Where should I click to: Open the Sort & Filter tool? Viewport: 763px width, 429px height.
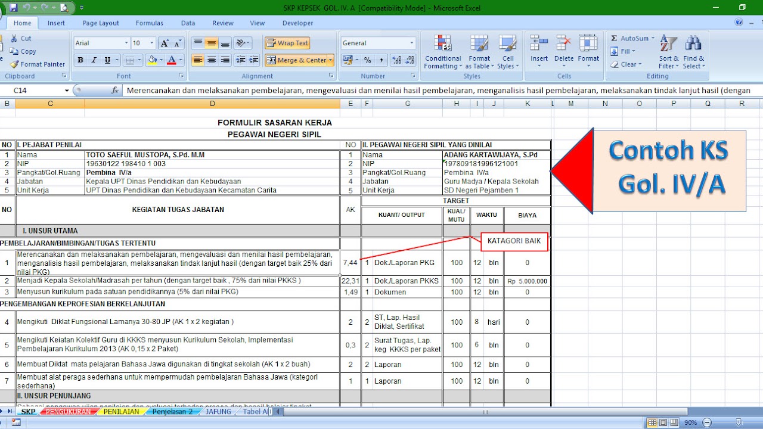pyautogui.click(x=668, y=52)
